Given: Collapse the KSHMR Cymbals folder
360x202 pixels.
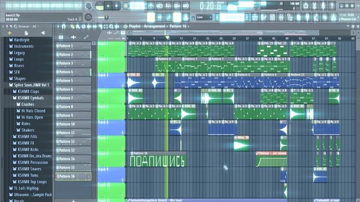Looking at the screenshot, I should (28, 98).
